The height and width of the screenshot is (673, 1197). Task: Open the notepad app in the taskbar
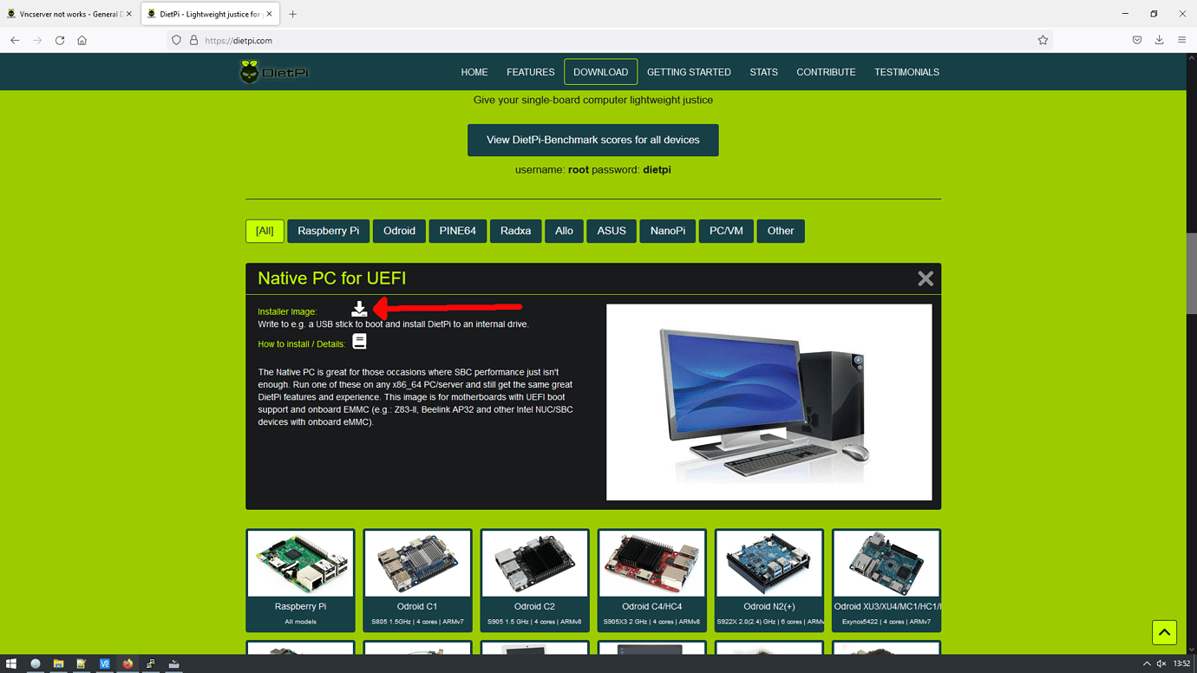click(x=82, y=663)
